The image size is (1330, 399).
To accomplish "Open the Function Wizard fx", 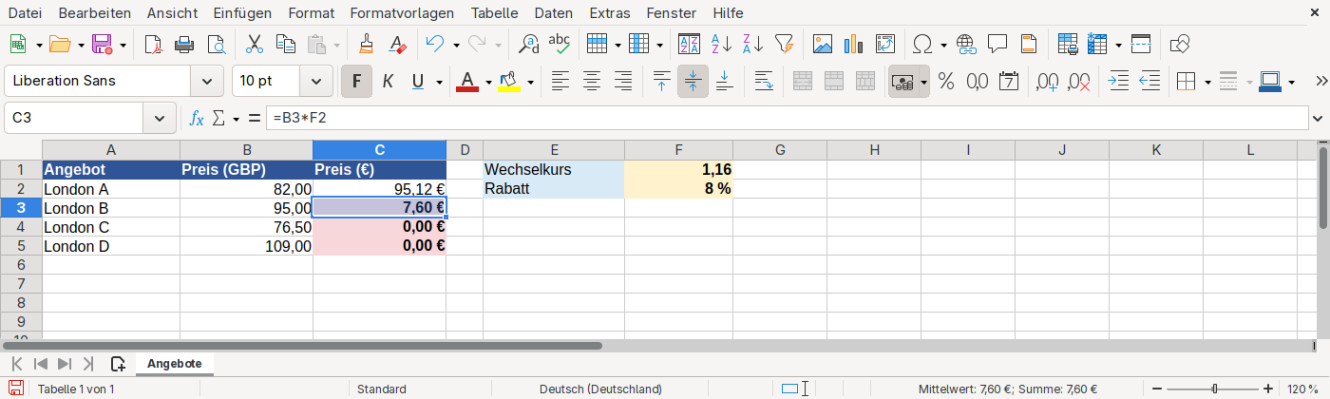I will click(197, 118).
